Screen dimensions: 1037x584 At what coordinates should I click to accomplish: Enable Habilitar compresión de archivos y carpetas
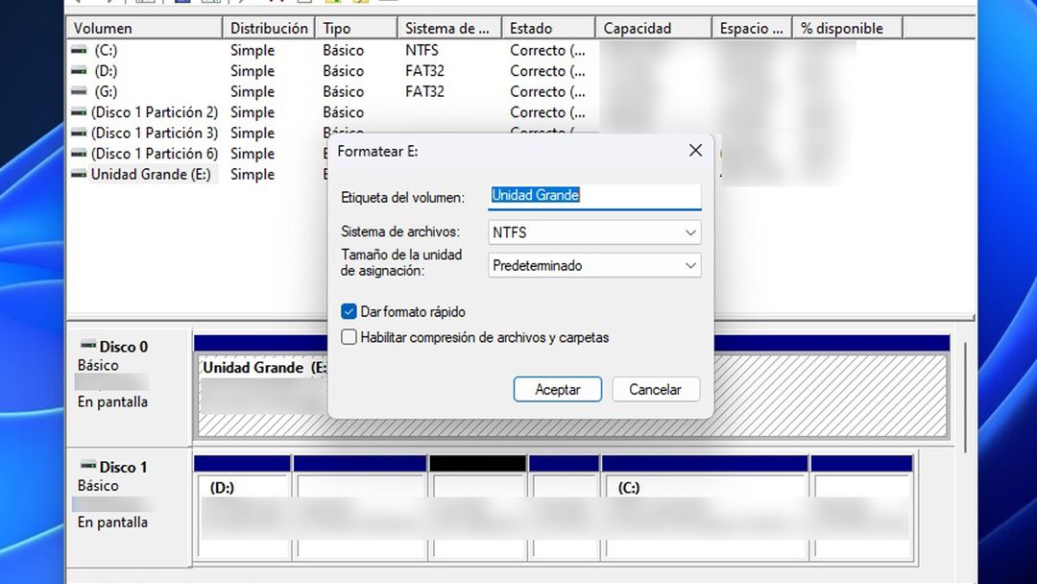coord(350,337)
